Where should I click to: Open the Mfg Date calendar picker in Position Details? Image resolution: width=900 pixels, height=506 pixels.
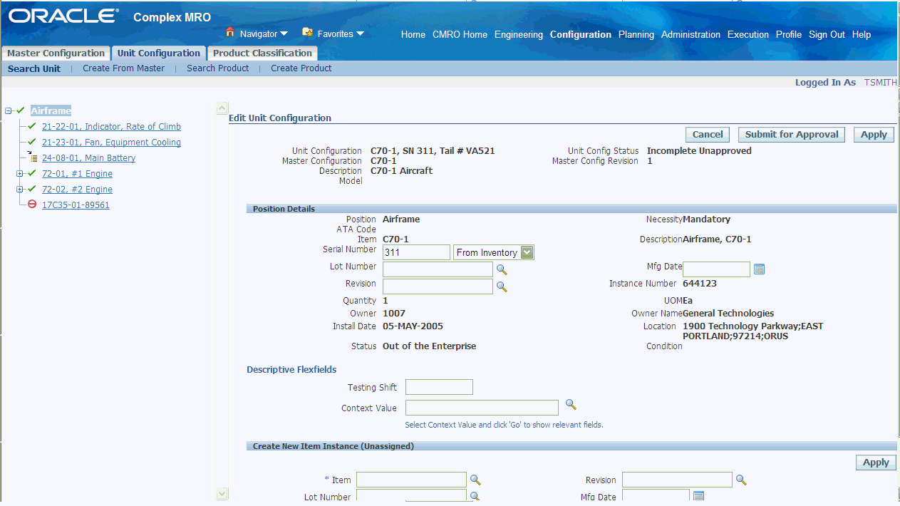pyautogui.click(x=759, y=269)
